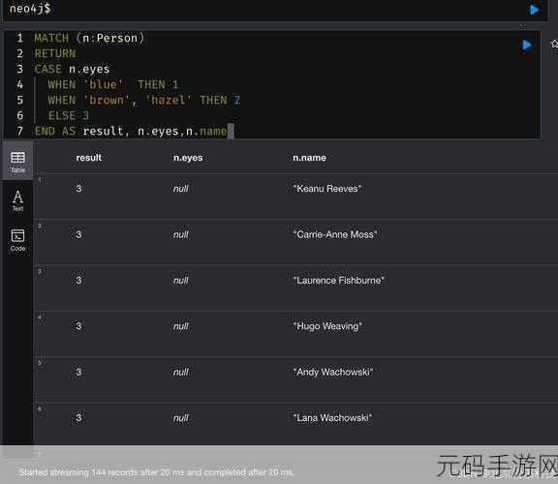Click the RETURN keyword on line 2

coord(55,53)
